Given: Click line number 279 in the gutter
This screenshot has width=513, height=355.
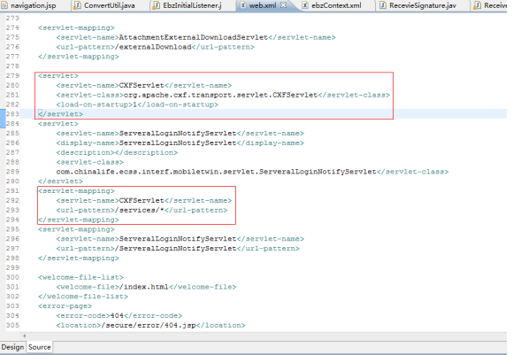Looking at the screenshot, I should pos(12,75).
